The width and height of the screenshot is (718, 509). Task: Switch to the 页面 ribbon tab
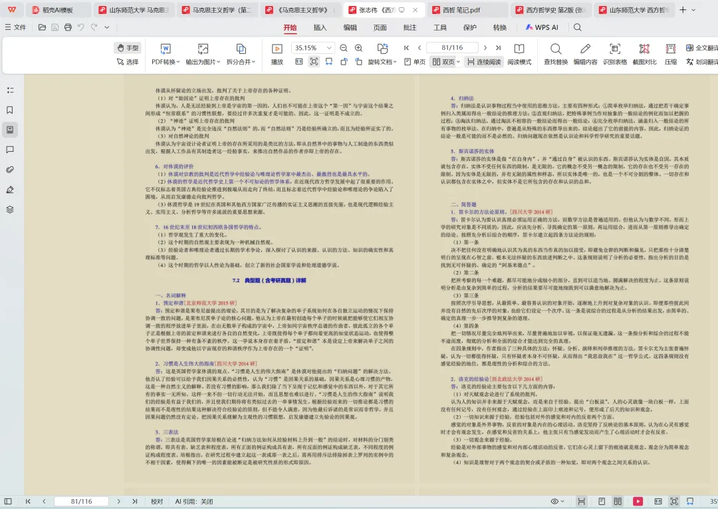(x=380, y=27)
